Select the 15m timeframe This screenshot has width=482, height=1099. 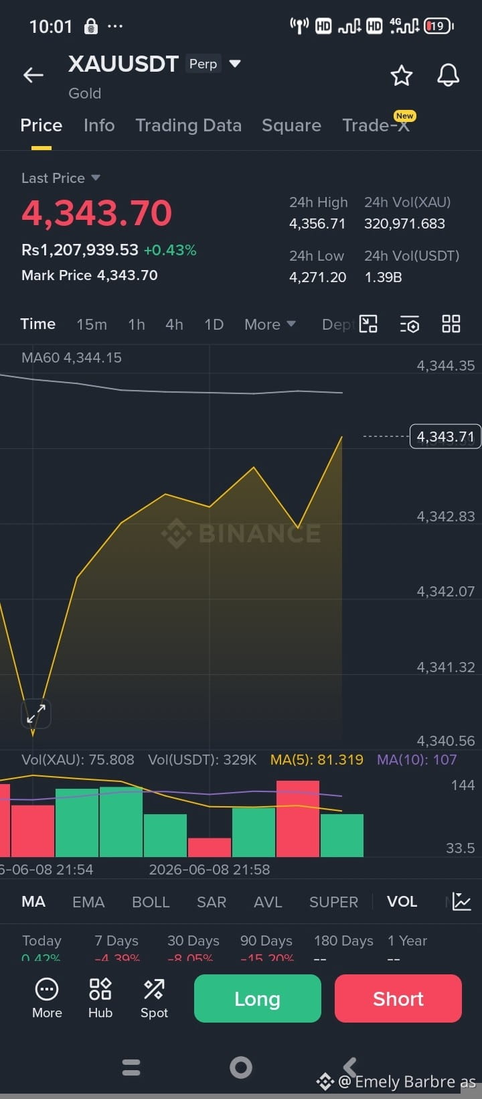click(x=92, y=324)
